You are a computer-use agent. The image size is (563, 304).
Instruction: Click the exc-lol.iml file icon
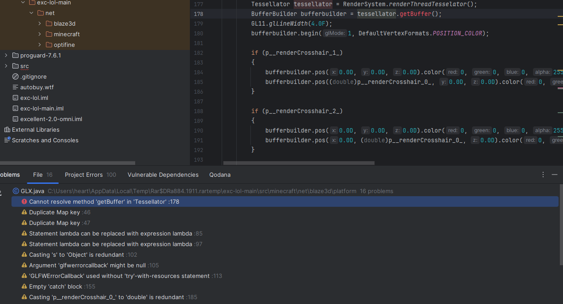[x=15, y=98]
